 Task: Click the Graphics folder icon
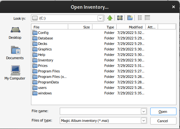tap(35, 49)
